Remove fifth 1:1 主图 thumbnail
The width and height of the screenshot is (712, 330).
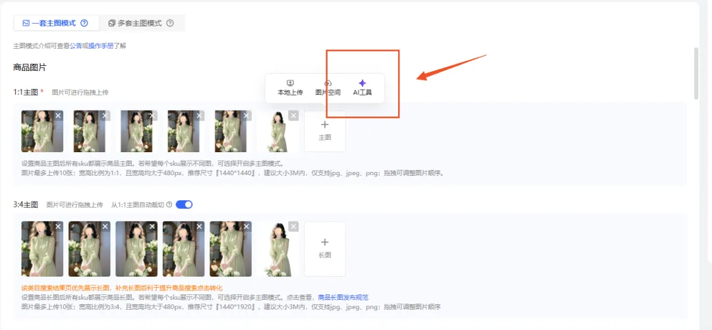pyautogui.click(x=247, y=116)
